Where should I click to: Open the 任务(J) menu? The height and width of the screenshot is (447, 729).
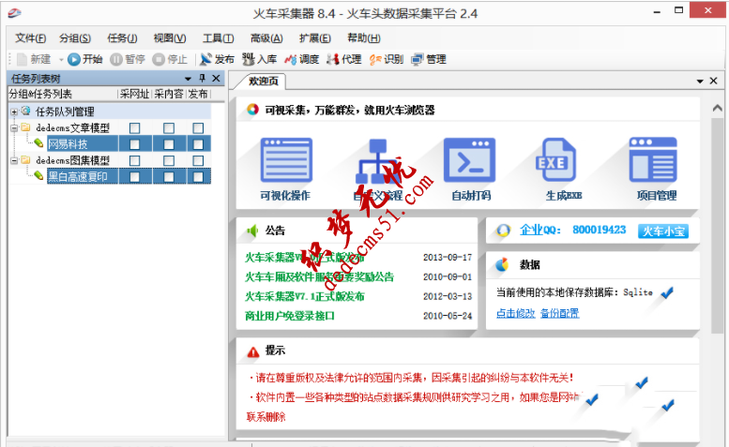pos(122,38)
